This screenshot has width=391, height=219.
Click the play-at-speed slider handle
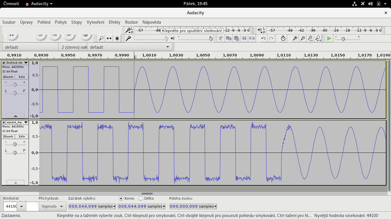pos(343,39)
